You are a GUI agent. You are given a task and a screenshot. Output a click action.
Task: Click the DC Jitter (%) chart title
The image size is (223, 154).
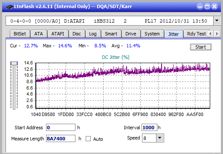tap(116, 57)
